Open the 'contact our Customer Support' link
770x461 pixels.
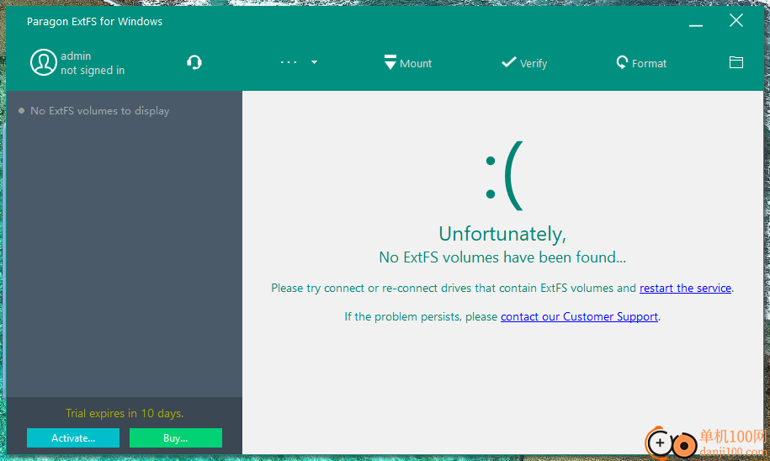pyautogui.click(x=580, y=316)
